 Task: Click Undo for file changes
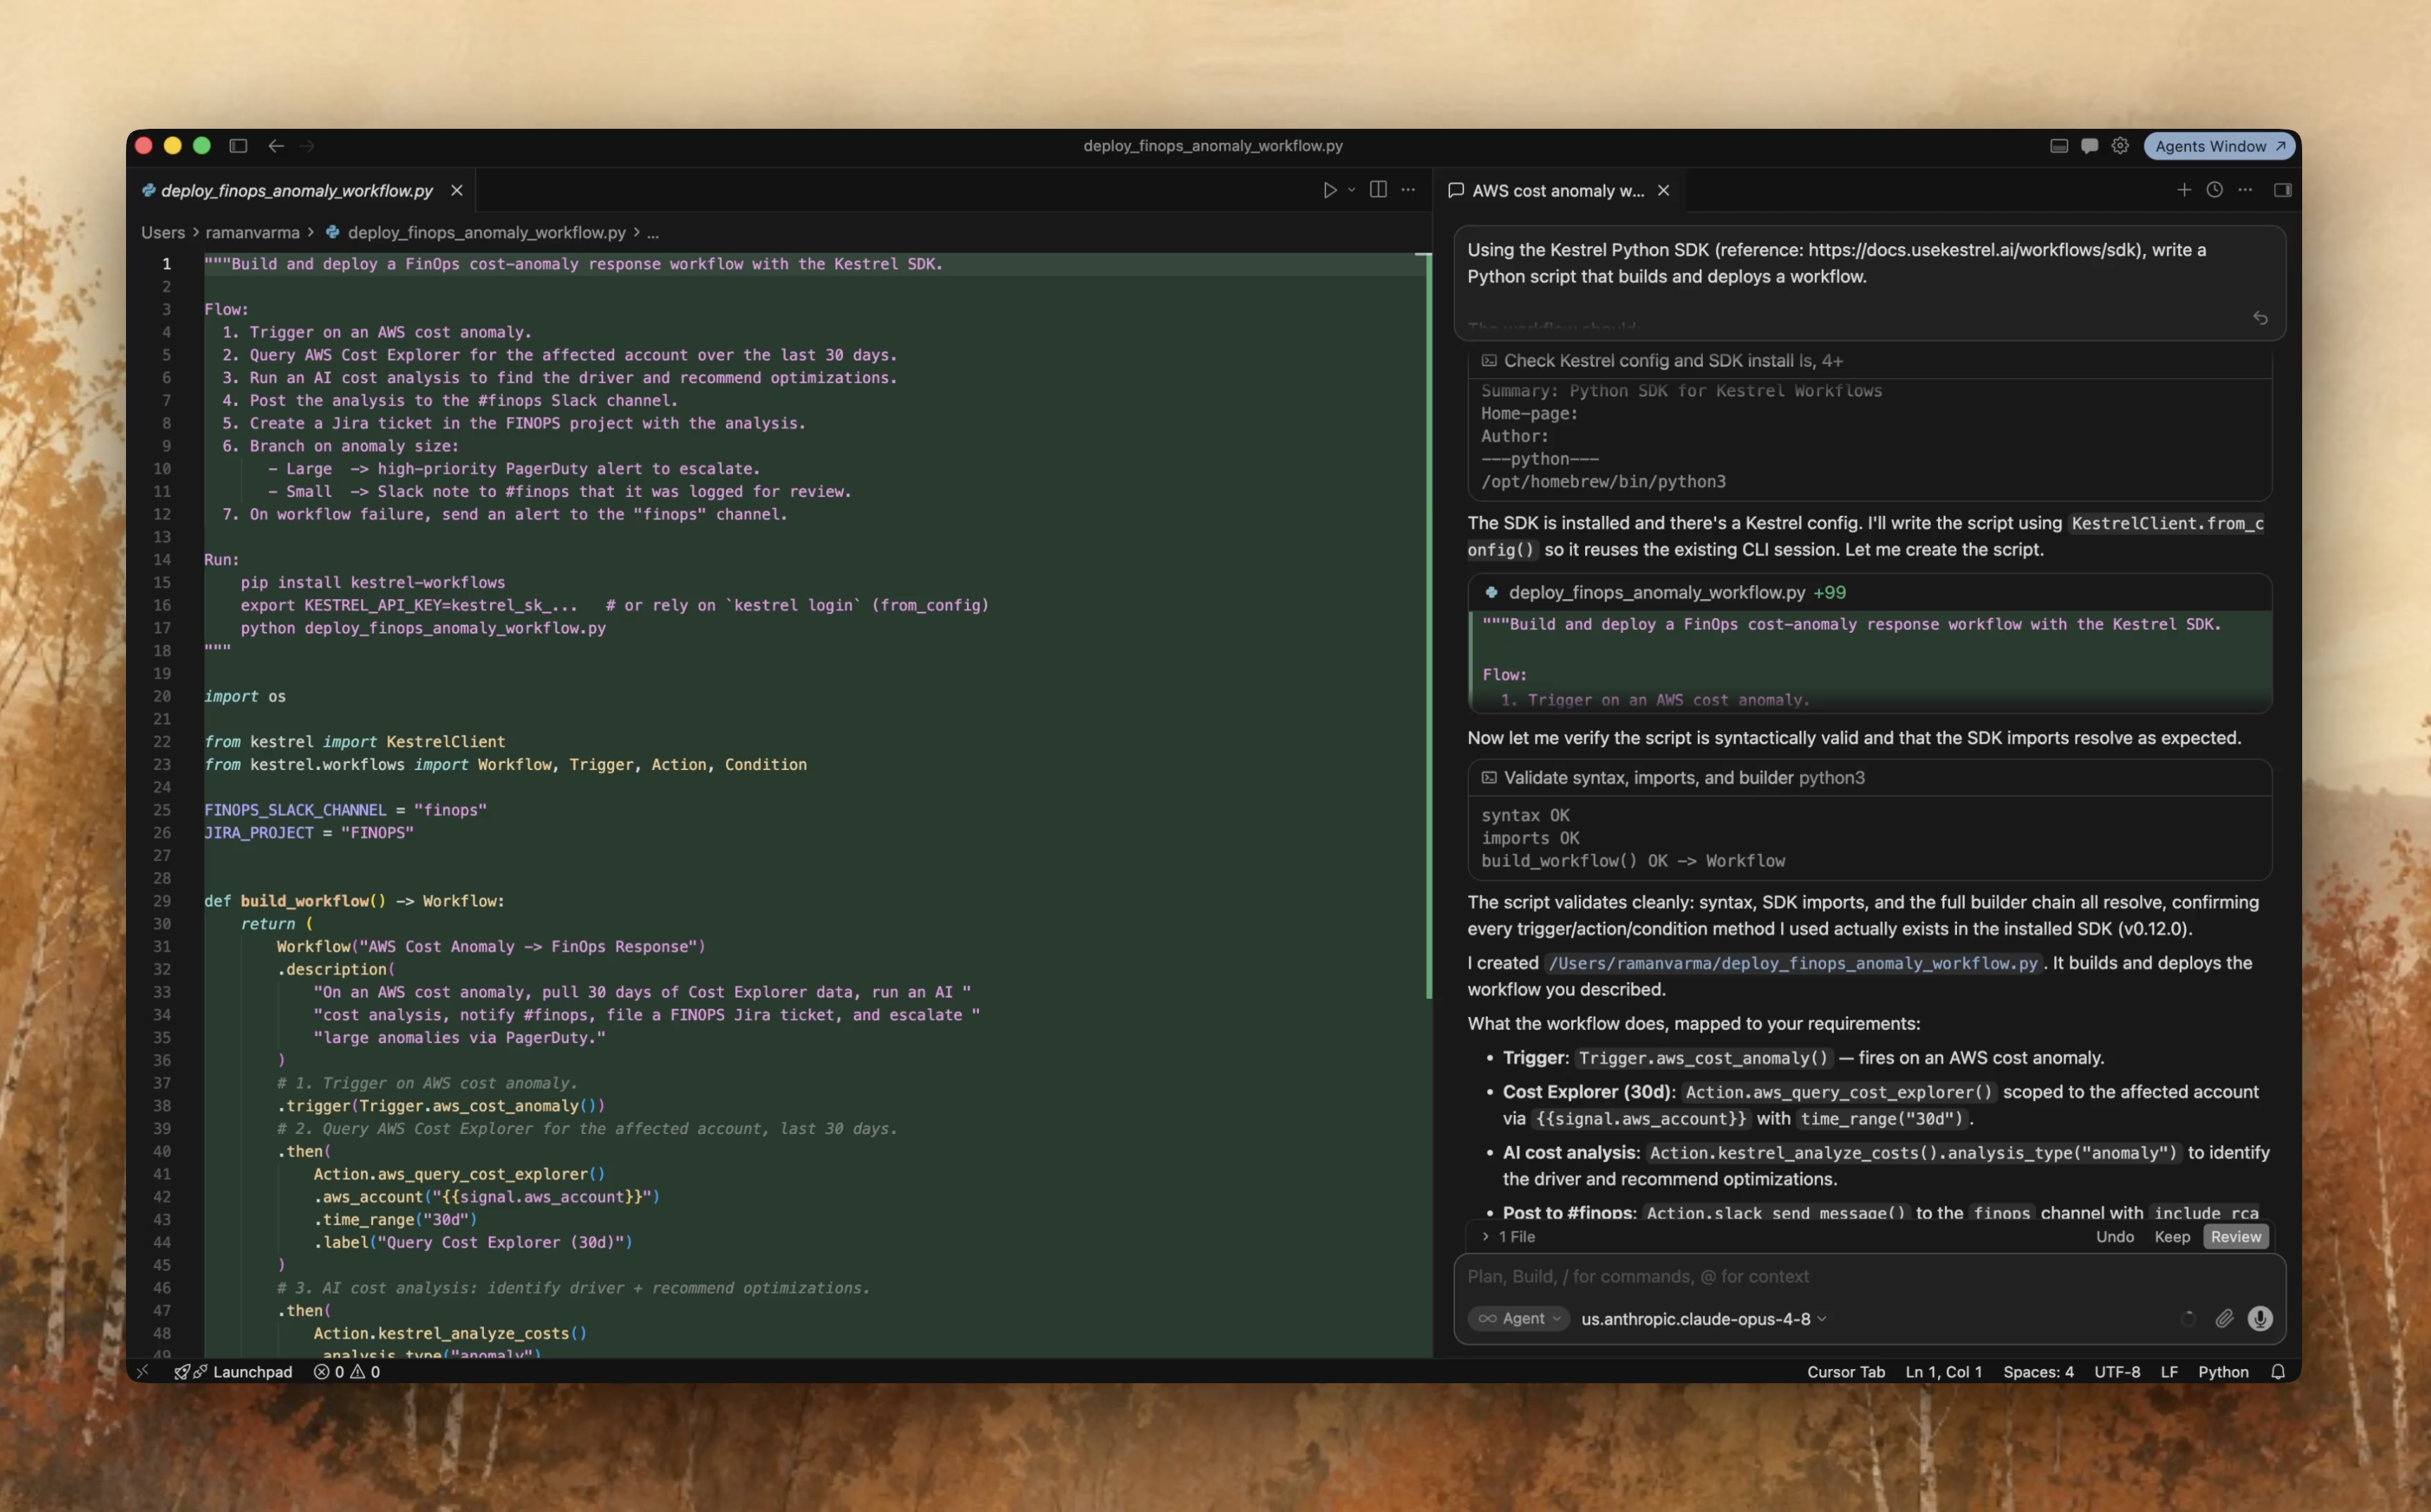click(x=2115, y=1237)
